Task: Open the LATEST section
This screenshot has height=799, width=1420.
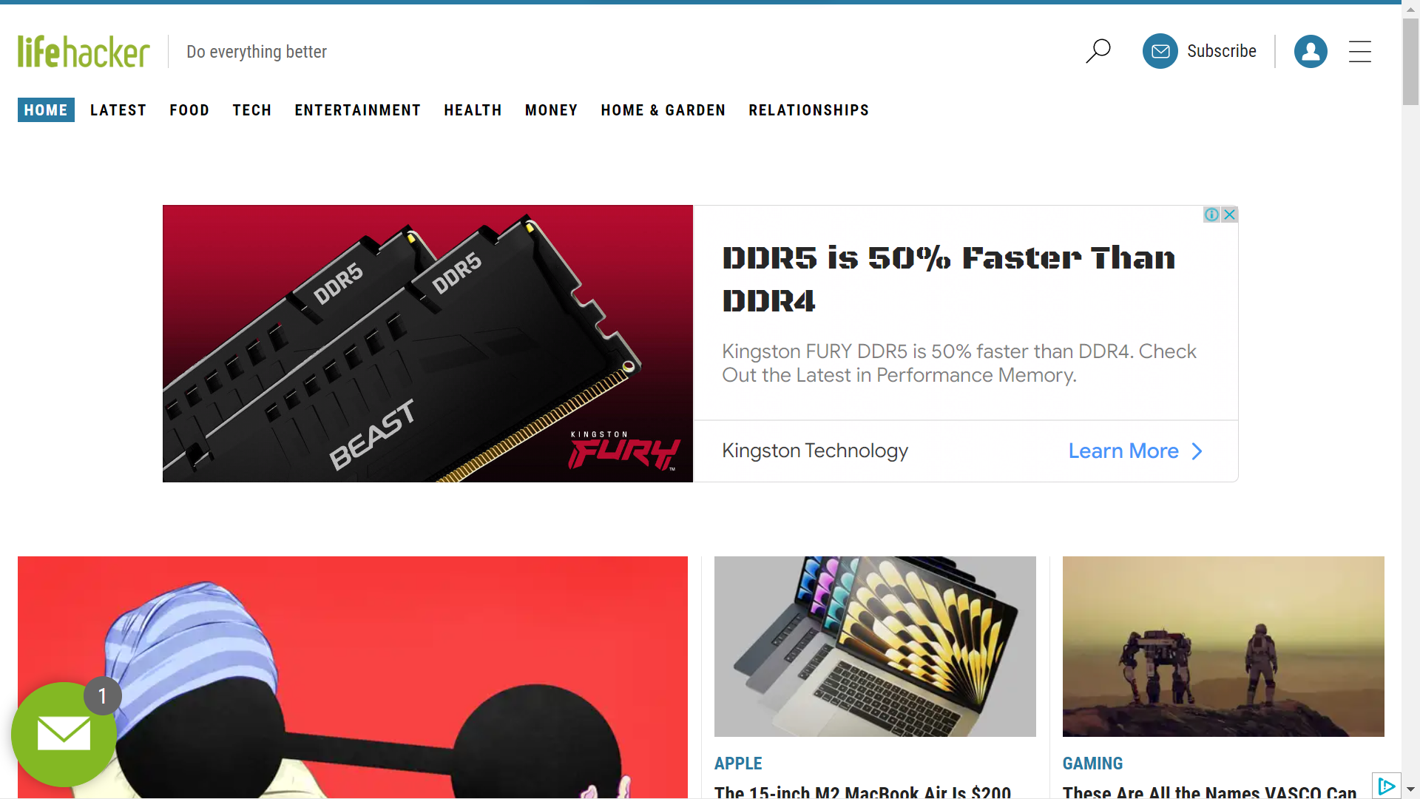Action: (x=118, y=110)
